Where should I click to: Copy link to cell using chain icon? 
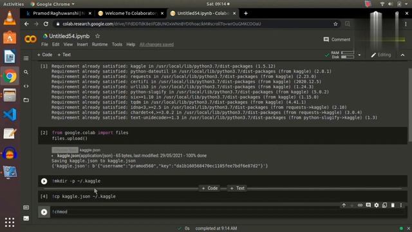click(x=360, y=205)
